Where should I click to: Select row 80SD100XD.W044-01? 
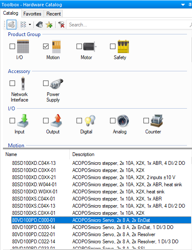pyautogui.click(x=101, y=185)
